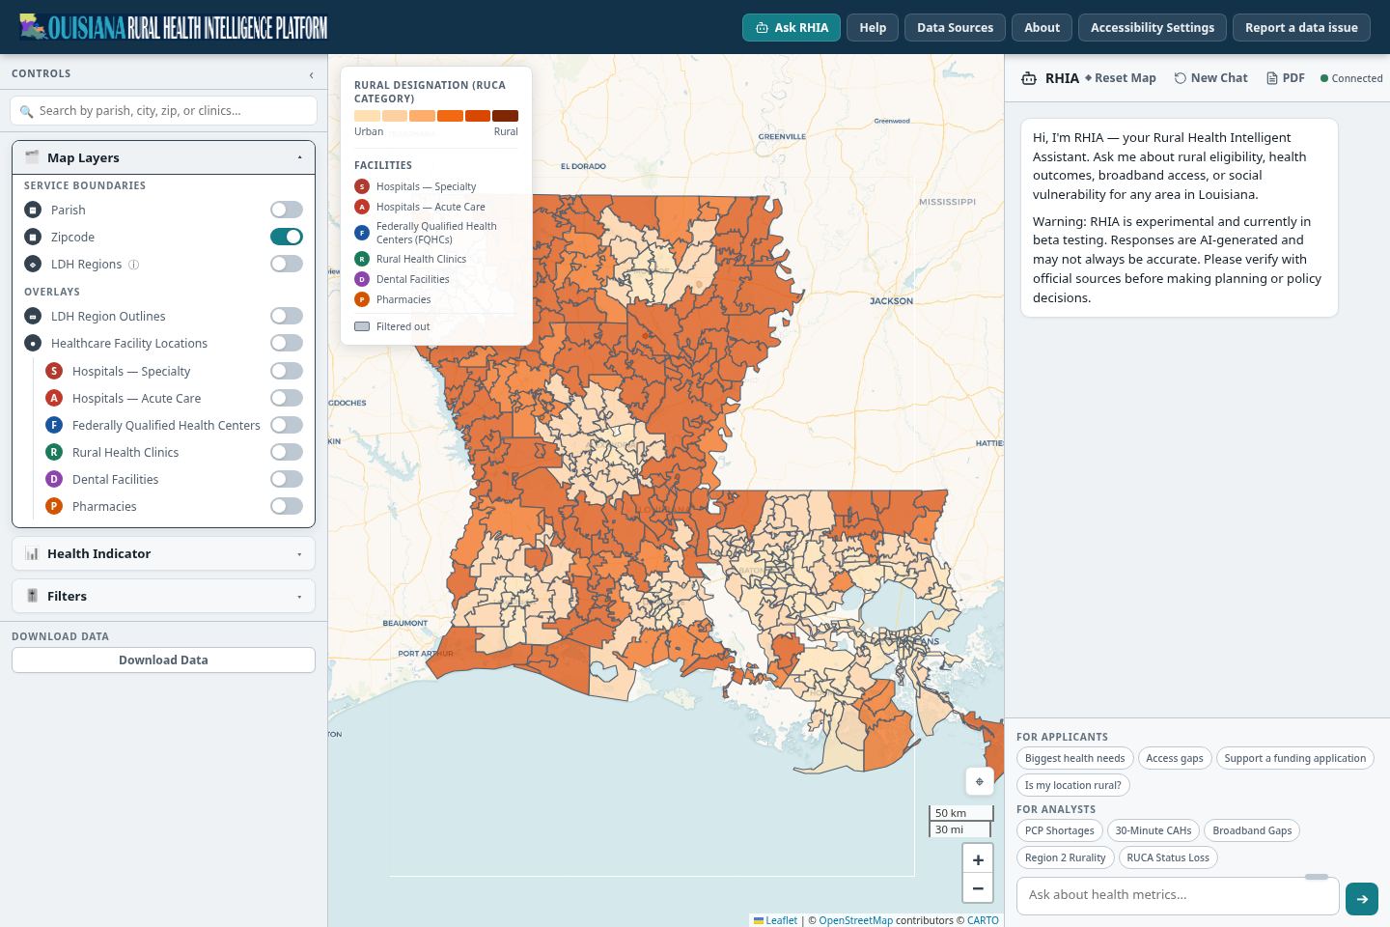The height and width of the screenshot is (927, 1390).
Task: Open the About page
Action: coord(1042,27)
